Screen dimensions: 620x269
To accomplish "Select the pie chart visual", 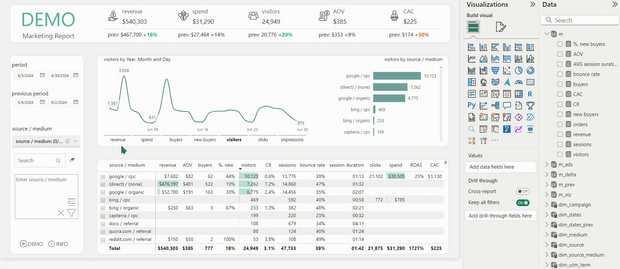I will tap(519, 71).
